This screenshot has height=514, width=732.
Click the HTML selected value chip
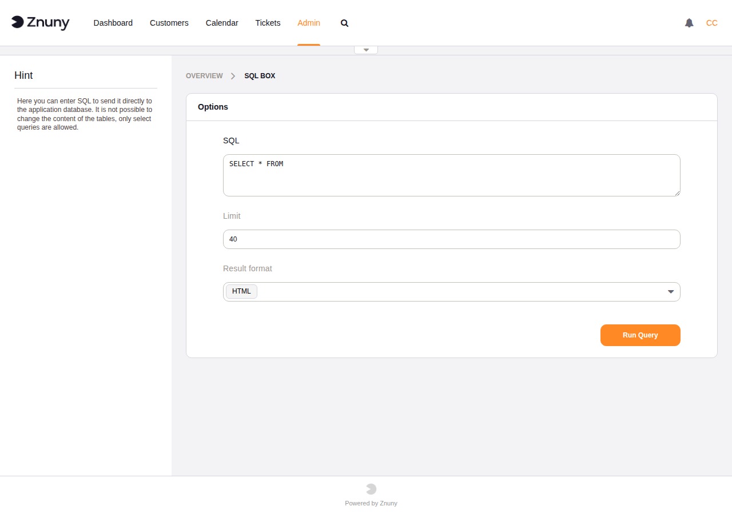(x=241, y=291)
